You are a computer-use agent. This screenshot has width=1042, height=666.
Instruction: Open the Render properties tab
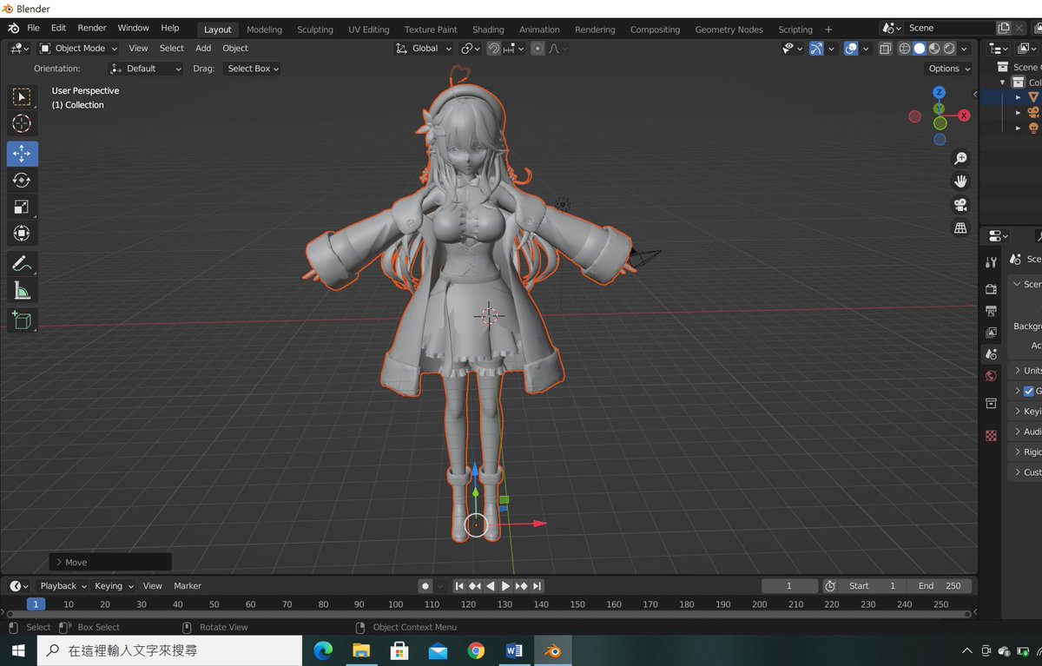(x=991, y=288)
